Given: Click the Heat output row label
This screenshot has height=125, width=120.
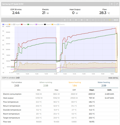Looking at the screenshot, I should pyautogui.click(x=8, y=98).
